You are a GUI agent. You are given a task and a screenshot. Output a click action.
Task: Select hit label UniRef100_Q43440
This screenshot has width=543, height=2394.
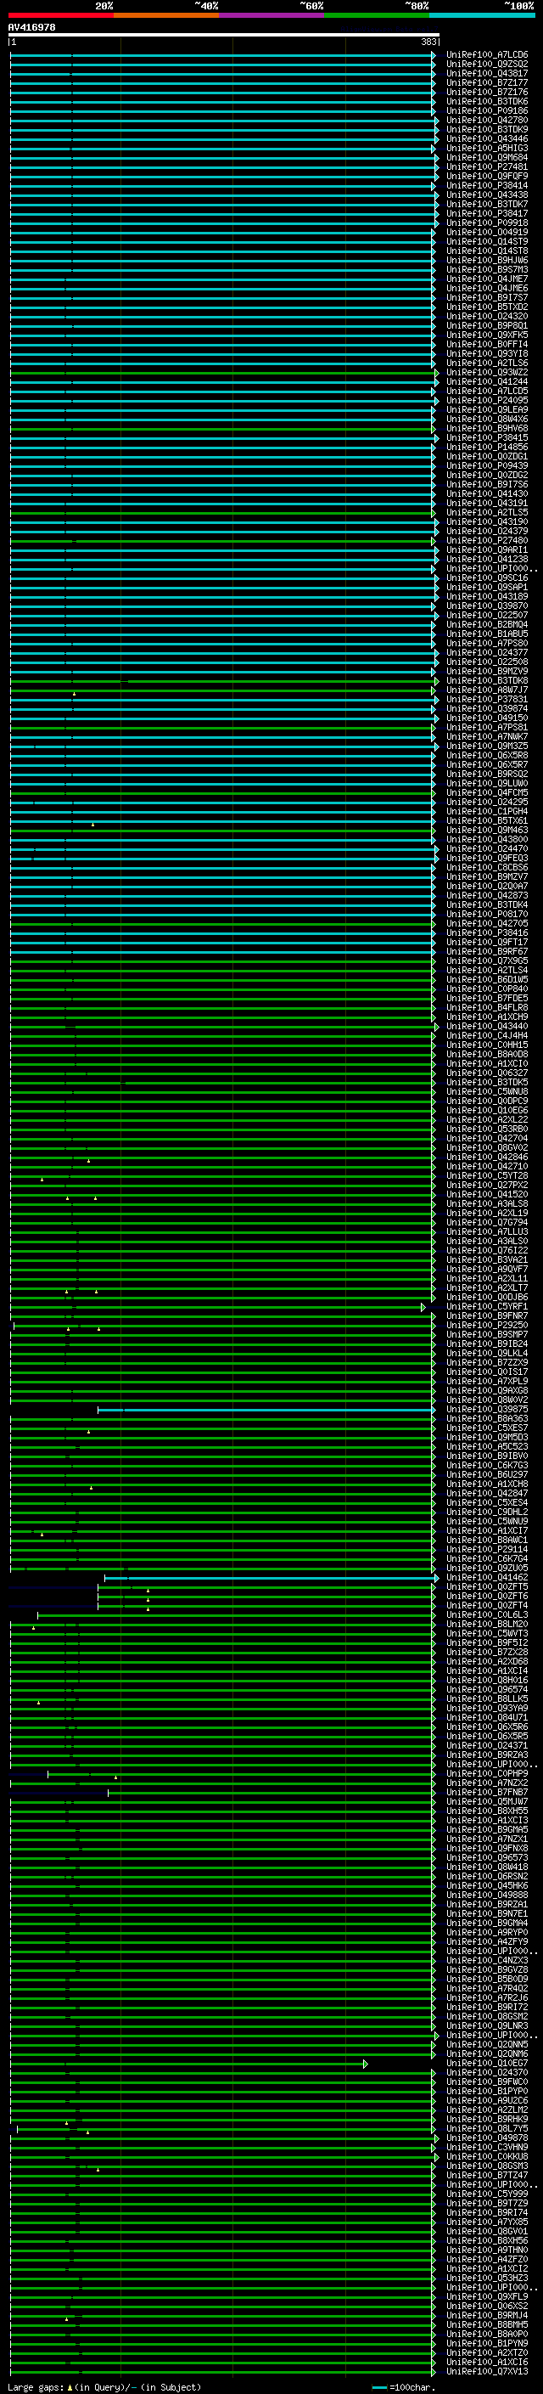[486, 1026]
